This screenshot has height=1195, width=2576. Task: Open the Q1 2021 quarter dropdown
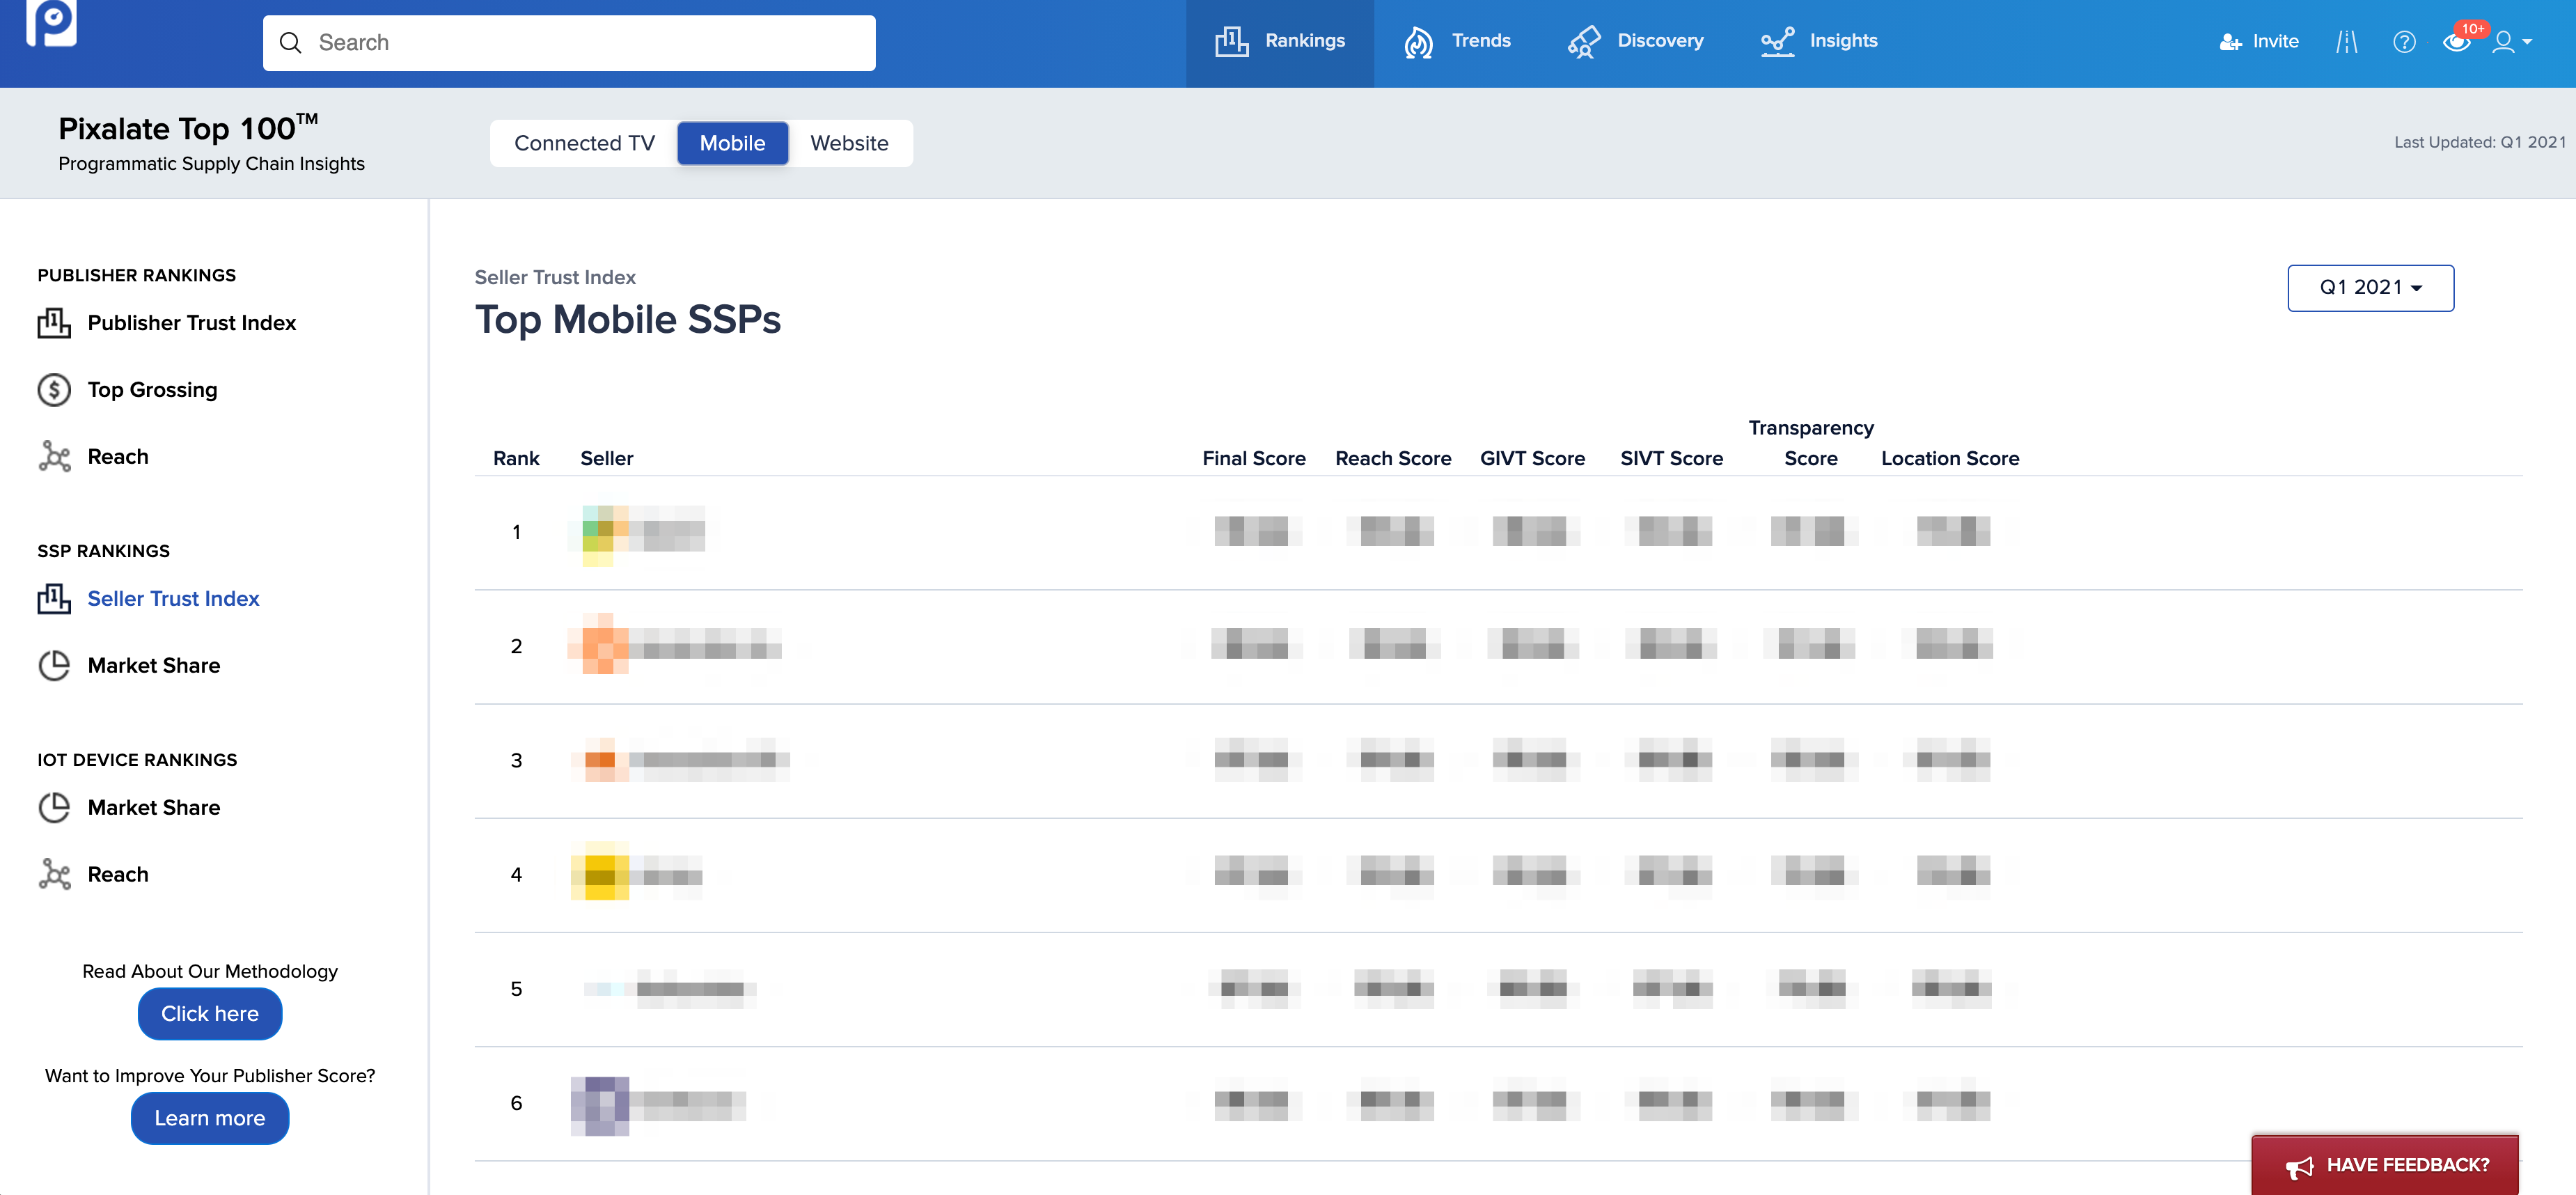[x=2370, y=288]
